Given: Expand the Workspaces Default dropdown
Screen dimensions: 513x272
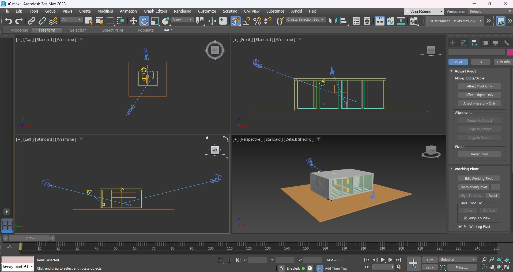Looking at the screenshot, I should 490,11.
